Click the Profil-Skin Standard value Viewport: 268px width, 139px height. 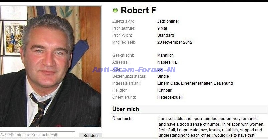point(166,35)
